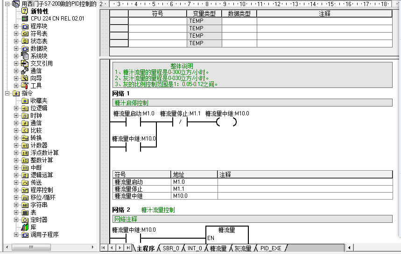
Task: Click first 符号 cell in variable table
Action: (x=157, y=21)
